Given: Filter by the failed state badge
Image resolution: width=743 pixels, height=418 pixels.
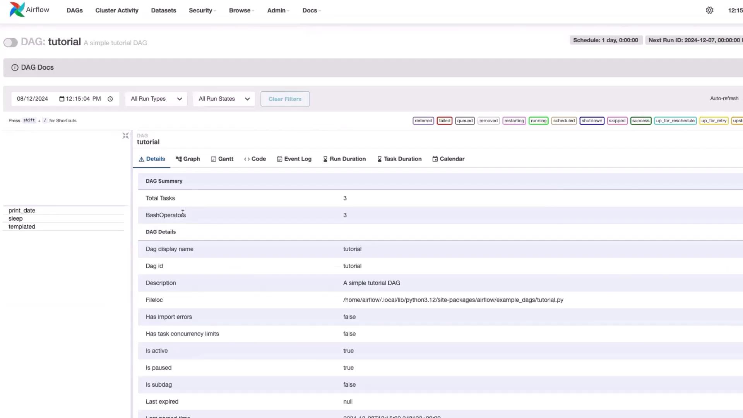Looking at the screenshot, I should (444, 121).
